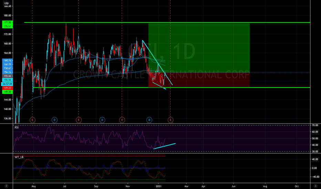Click the 176.61 green price label
The height and width of the screenshot is (189, 321).
(7, 26)
